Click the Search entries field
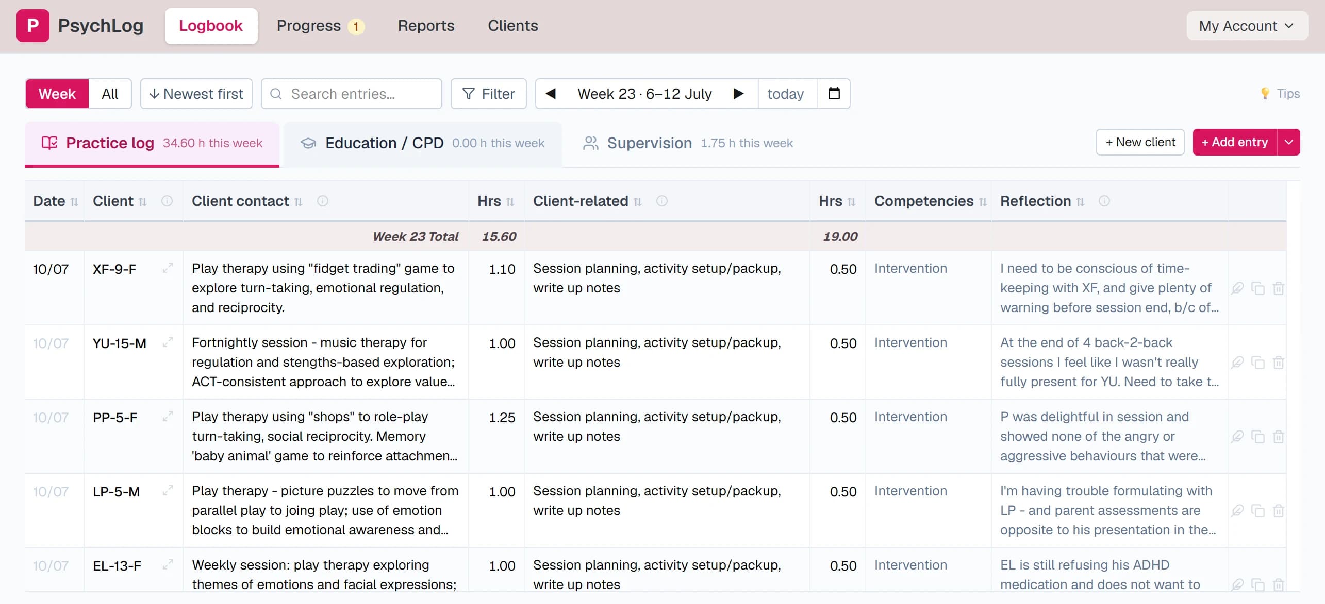 (352, 94)
